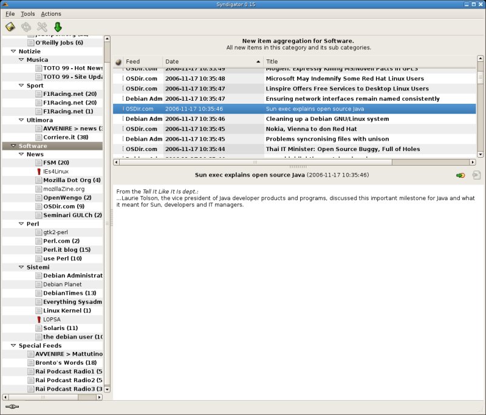This screenshot has width=486, height=415.
Task: Click the feed icon next to O'Reilly Jobs
Action: (x=31, y=42)
